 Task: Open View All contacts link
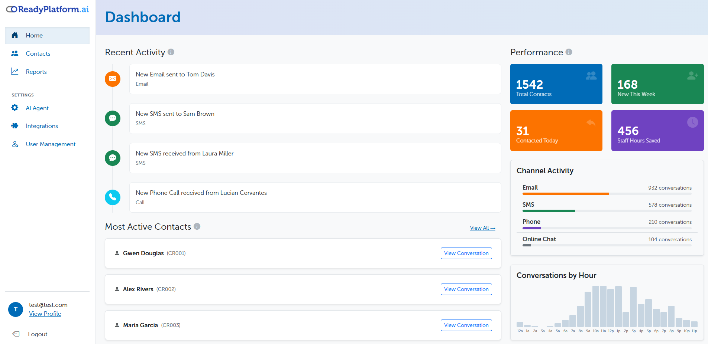click(482, 227)
